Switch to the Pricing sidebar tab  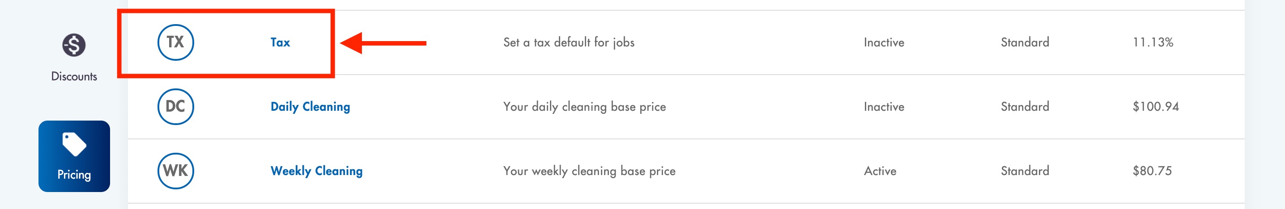point(74,156)
